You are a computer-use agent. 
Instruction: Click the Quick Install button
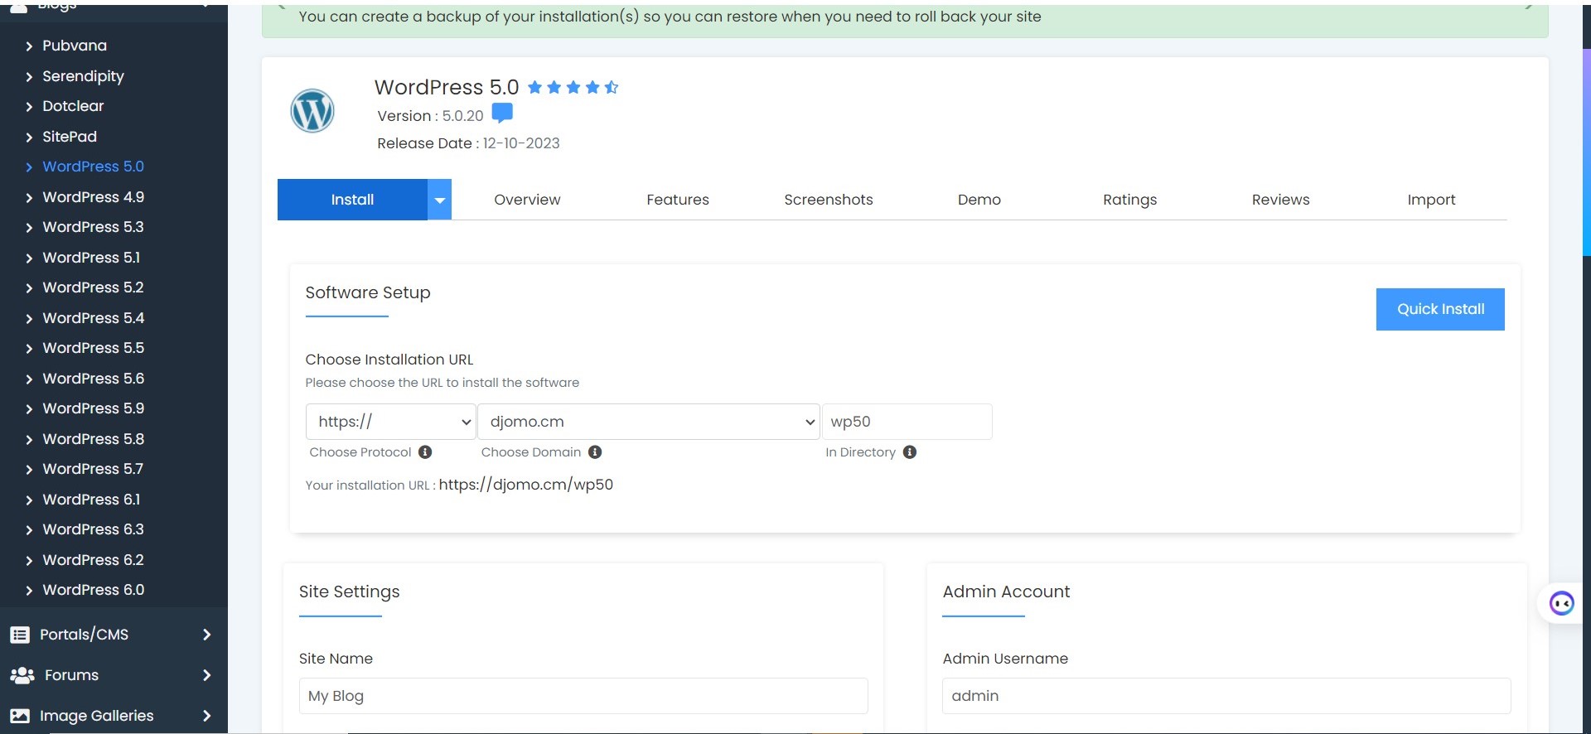click(x=1440, y=309)
